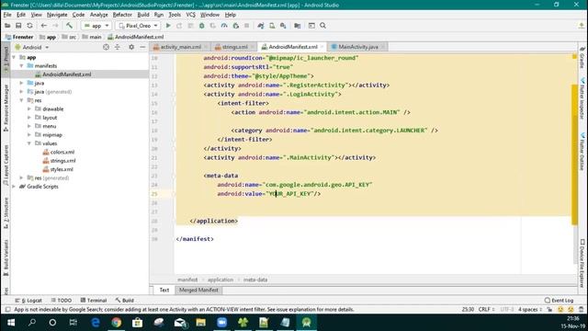Open the Pixel_Oreo device dropdown
The width and height of the screenshot is (588, 331).
[x=138, y=26]
